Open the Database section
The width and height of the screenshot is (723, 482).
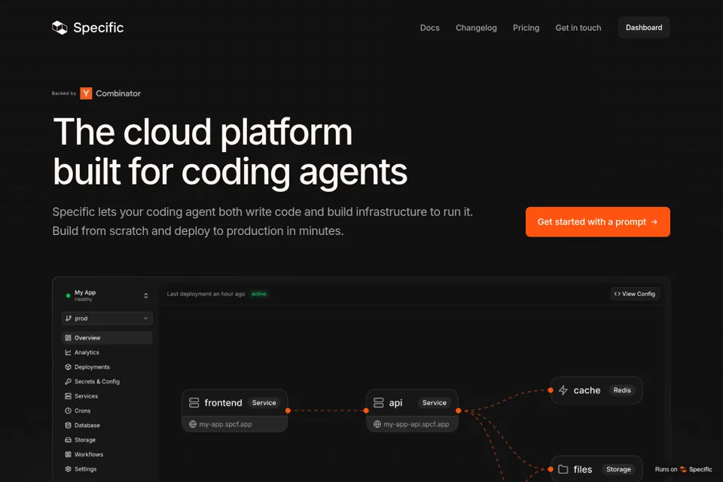click(x=107, y=426)
